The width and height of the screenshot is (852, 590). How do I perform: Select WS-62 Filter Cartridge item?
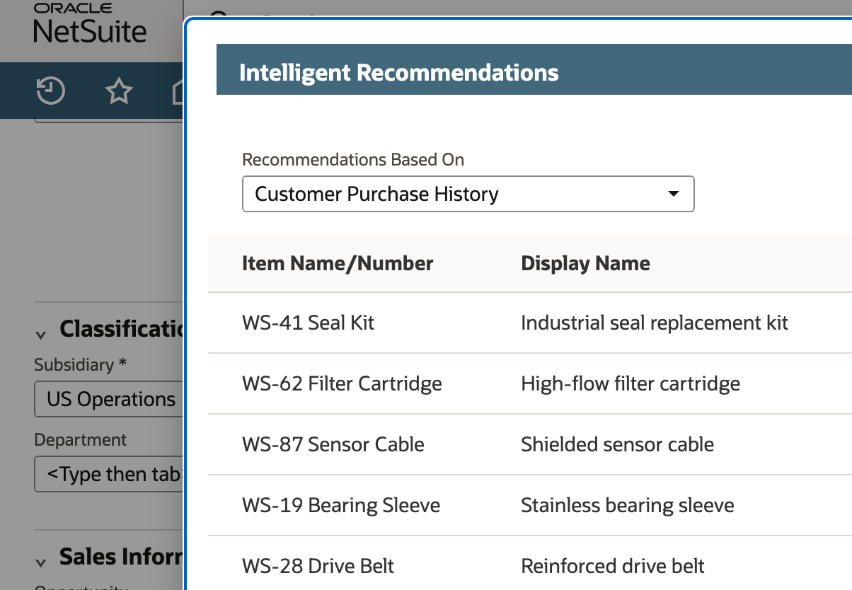tap(342, 383)
